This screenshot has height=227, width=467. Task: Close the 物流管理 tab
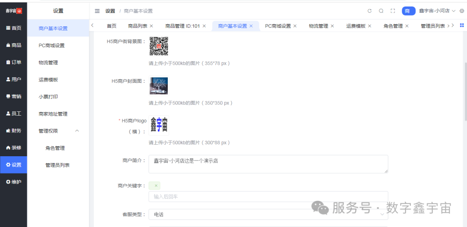click(332, 26)
